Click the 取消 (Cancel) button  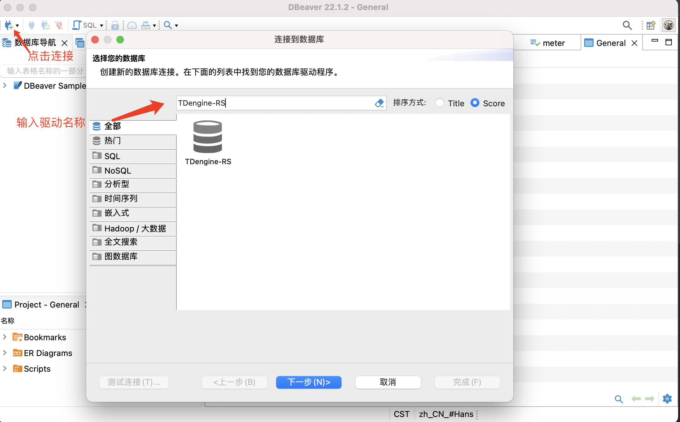point(388,382)
